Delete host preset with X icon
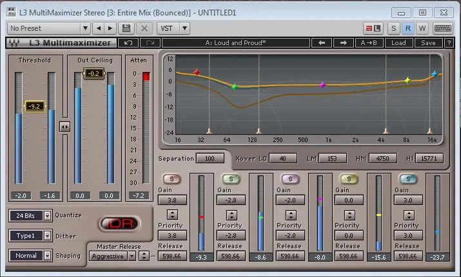Screen dimensions: 461x277 click(x=144, y=28)
